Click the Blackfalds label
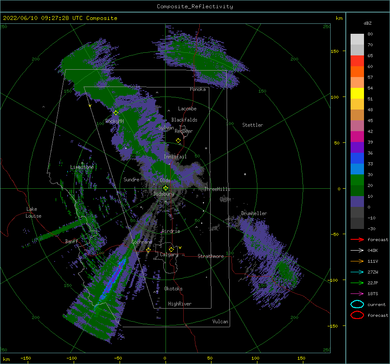 click(184, 120)
